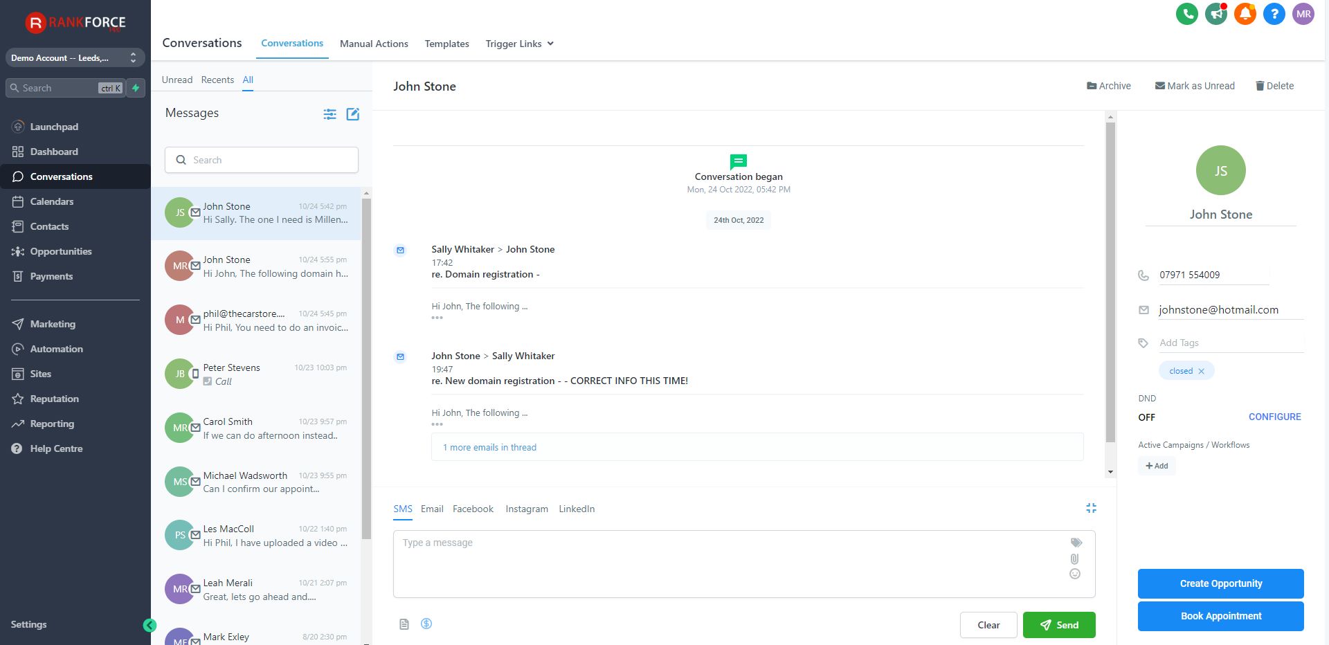The image size is (1329, 645).
Task: Click the request payment dollar icon
Action: [426, 624]
